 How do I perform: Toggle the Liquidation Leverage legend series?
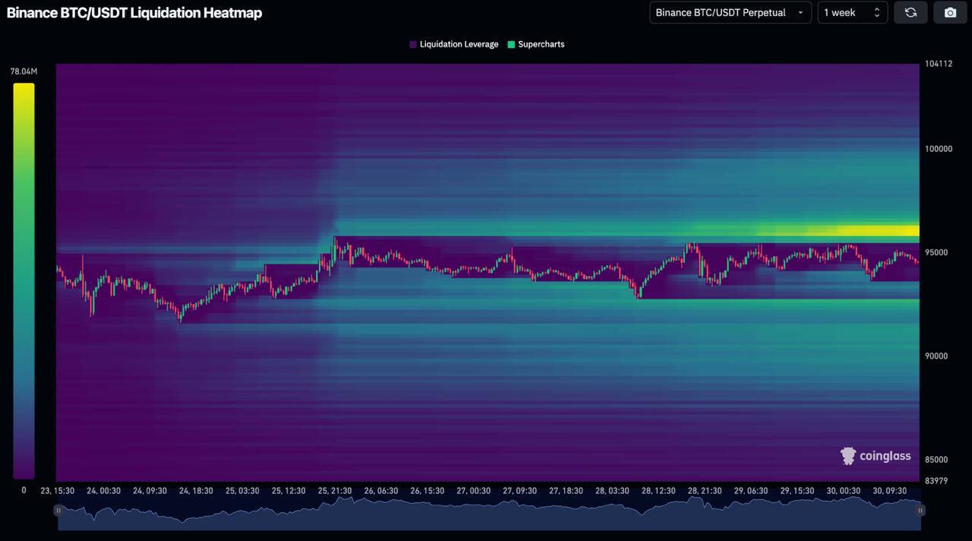pyautogui.click(x=454, y=44)
